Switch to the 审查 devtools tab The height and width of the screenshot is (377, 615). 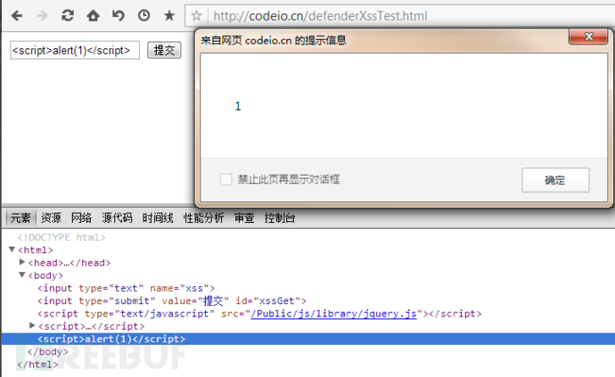[244, 217]
